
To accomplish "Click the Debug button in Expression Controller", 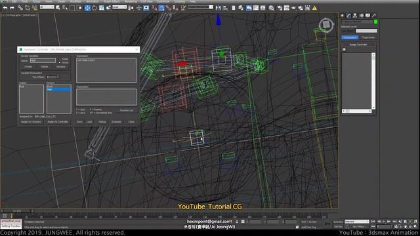I will click(x=102, y=122).
